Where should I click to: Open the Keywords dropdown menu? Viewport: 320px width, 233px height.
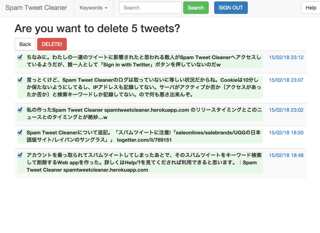pos(94,8)
